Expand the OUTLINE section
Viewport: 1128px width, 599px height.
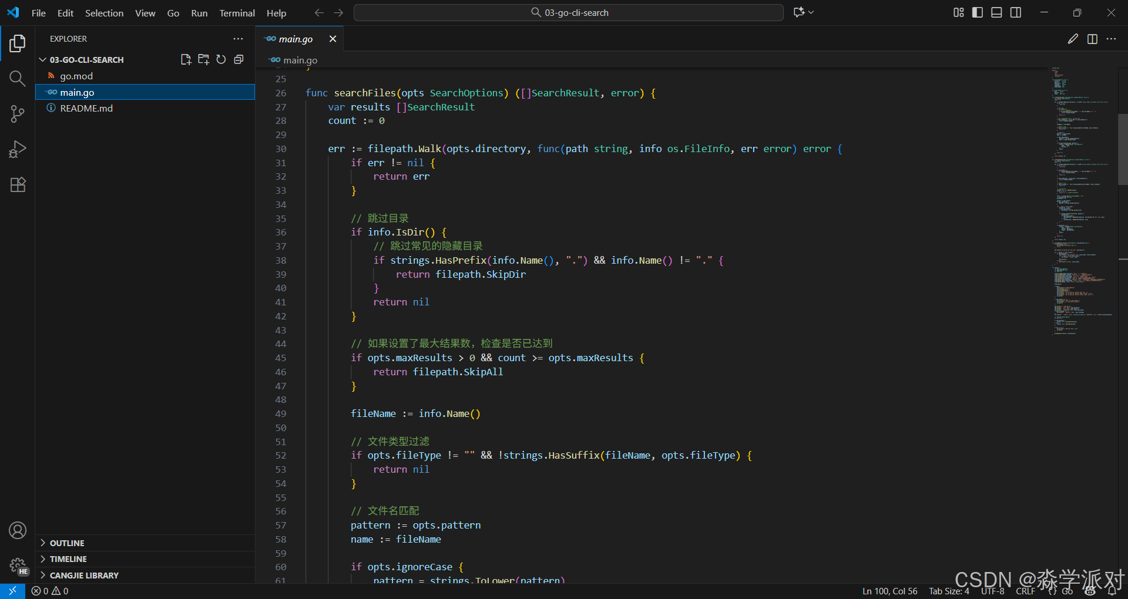coord(145,543)
